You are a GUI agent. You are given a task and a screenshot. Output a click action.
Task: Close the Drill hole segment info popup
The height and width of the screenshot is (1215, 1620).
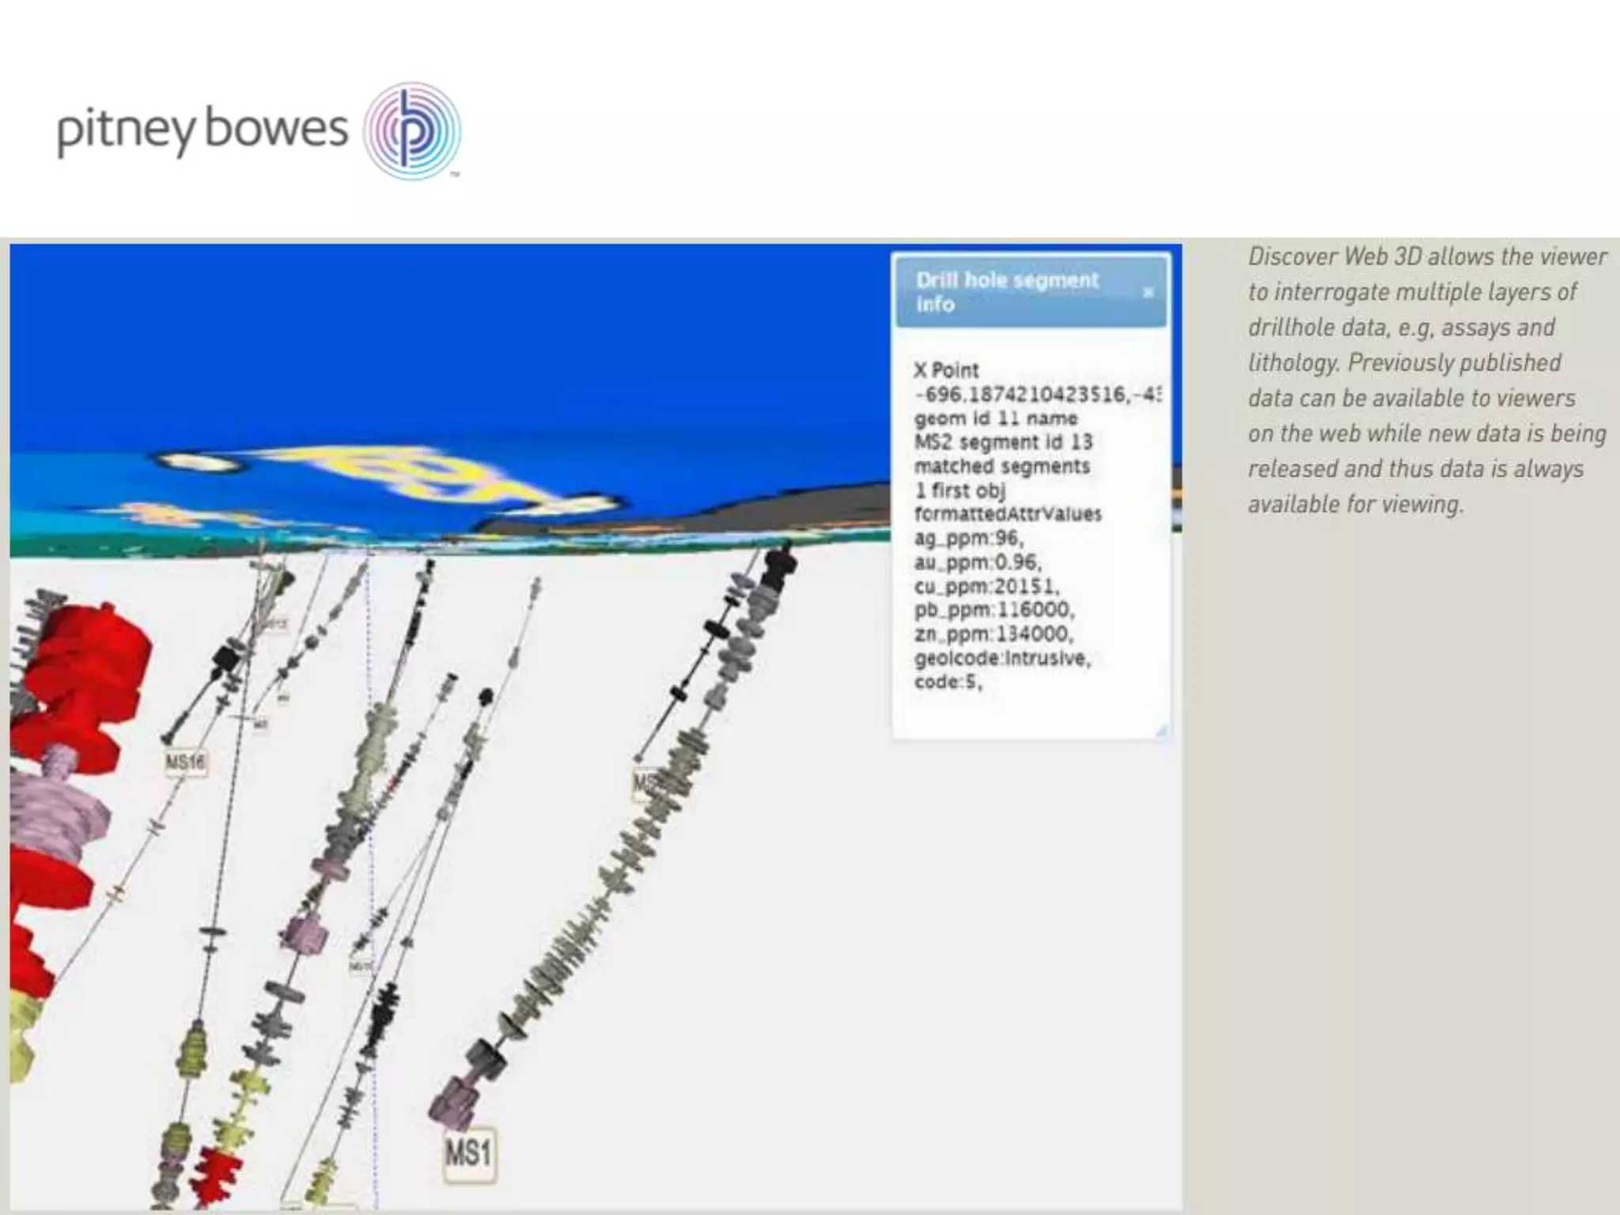[1148, 293]
